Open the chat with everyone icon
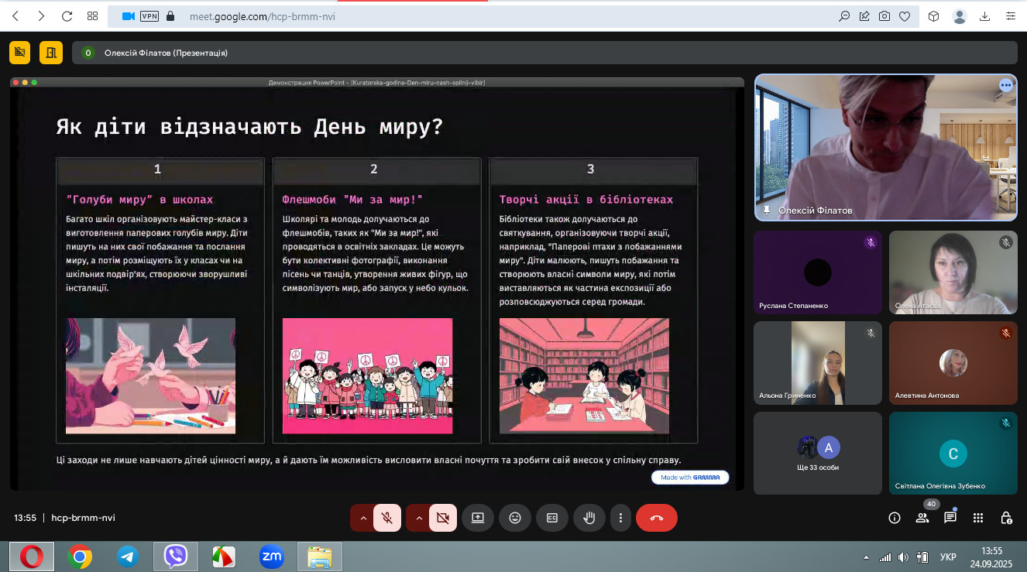The height and width of the screenshot is (572, 1027). point(950,518)
